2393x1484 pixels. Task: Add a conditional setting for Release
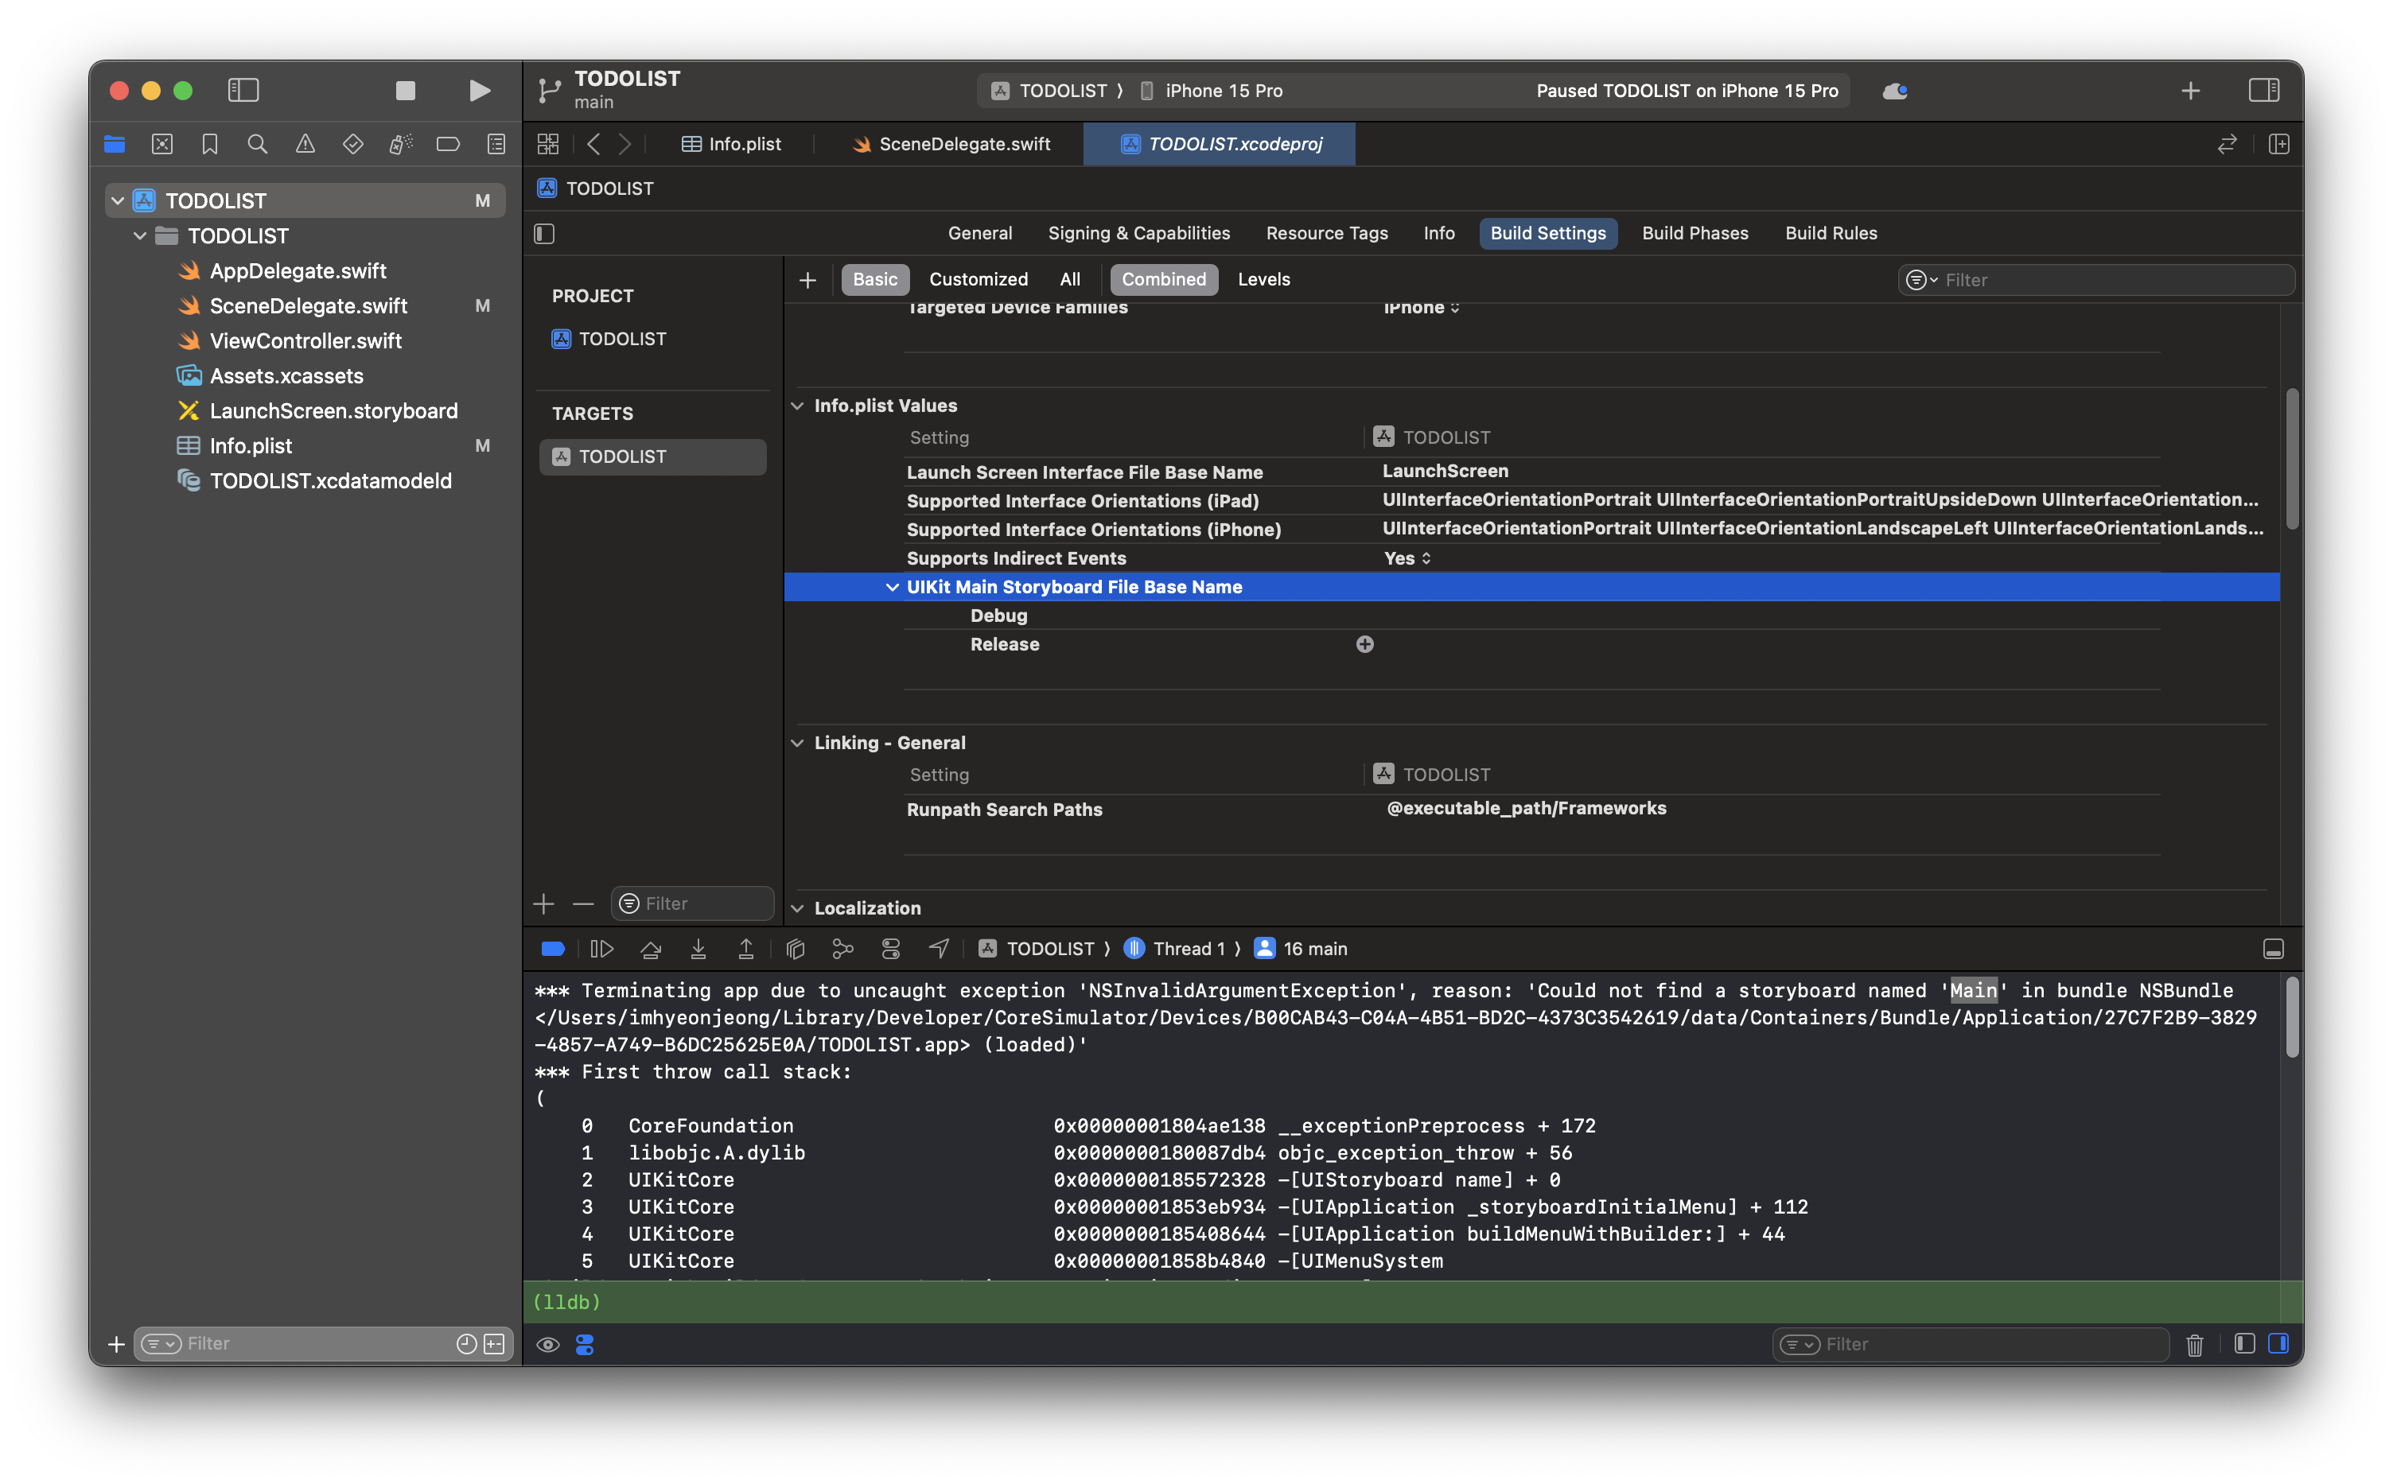click(x=1364, y=644)
